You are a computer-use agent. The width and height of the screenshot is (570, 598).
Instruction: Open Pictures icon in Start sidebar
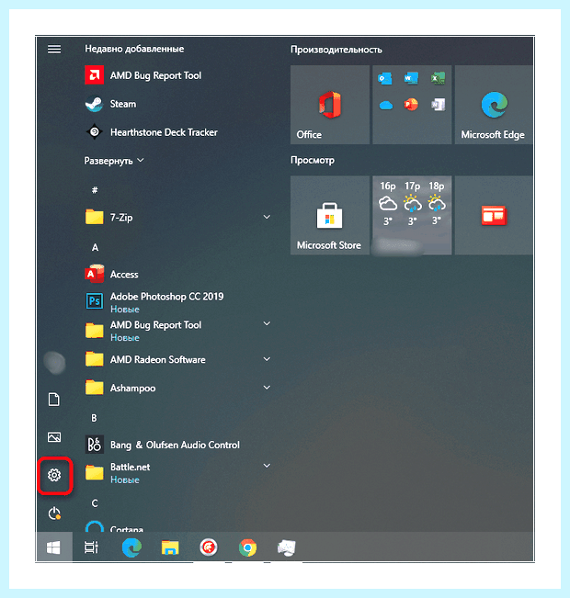pos(54,437)
